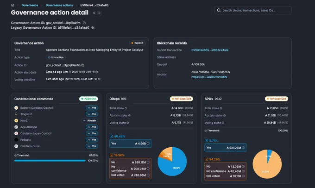Show info for SPOs Threshold

(206, 131)
